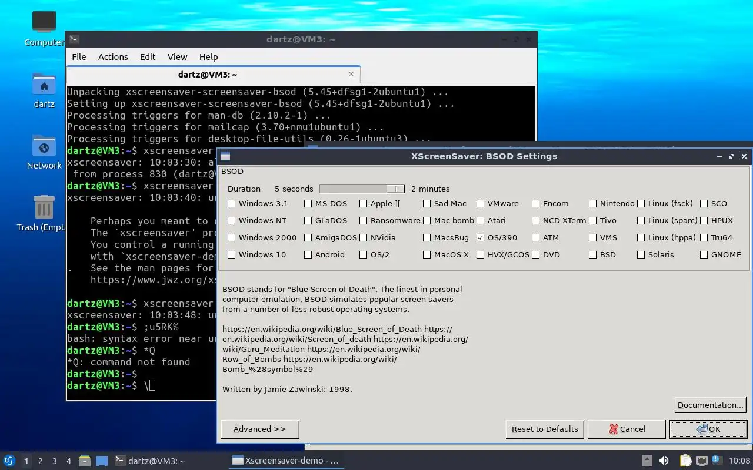Open the terminal Help menu
Image resolution: width=753 pixels, height=470 pixels.
pyautogui.click(x=208, y=57)
